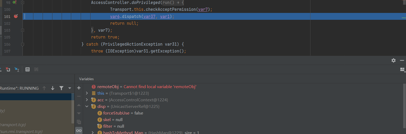Viewport: 406px width, 134px height.
Task: Click Transport$1@1223 value text
Action: point(129,93)
